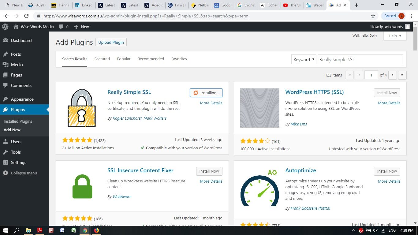
Task: Open the Add New plugins submenu
Action: tap(12, 130)
